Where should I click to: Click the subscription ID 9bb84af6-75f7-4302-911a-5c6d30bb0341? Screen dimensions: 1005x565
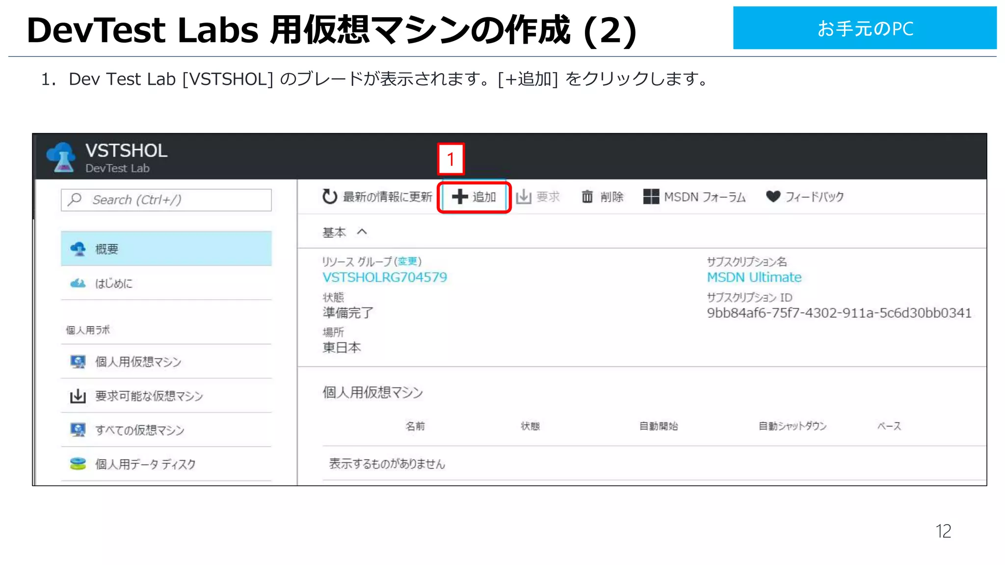(839, 313)
